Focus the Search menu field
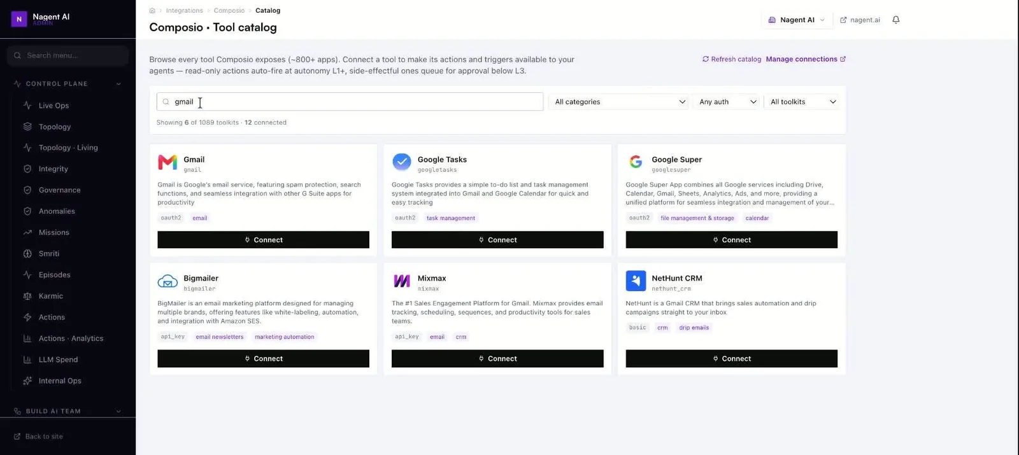This screenshot has height=455, width=1019. click(x=68, y=55)
